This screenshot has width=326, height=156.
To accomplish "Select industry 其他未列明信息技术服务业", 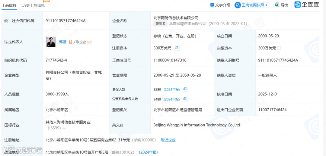I will (68, 122).
